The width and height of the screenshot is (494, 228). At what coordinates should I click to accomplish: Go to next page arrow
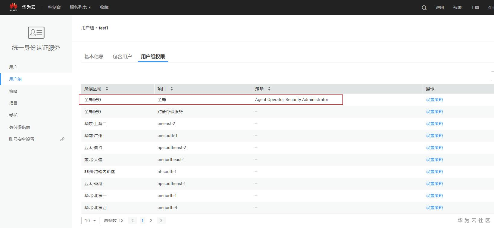[x=161, y=220]
